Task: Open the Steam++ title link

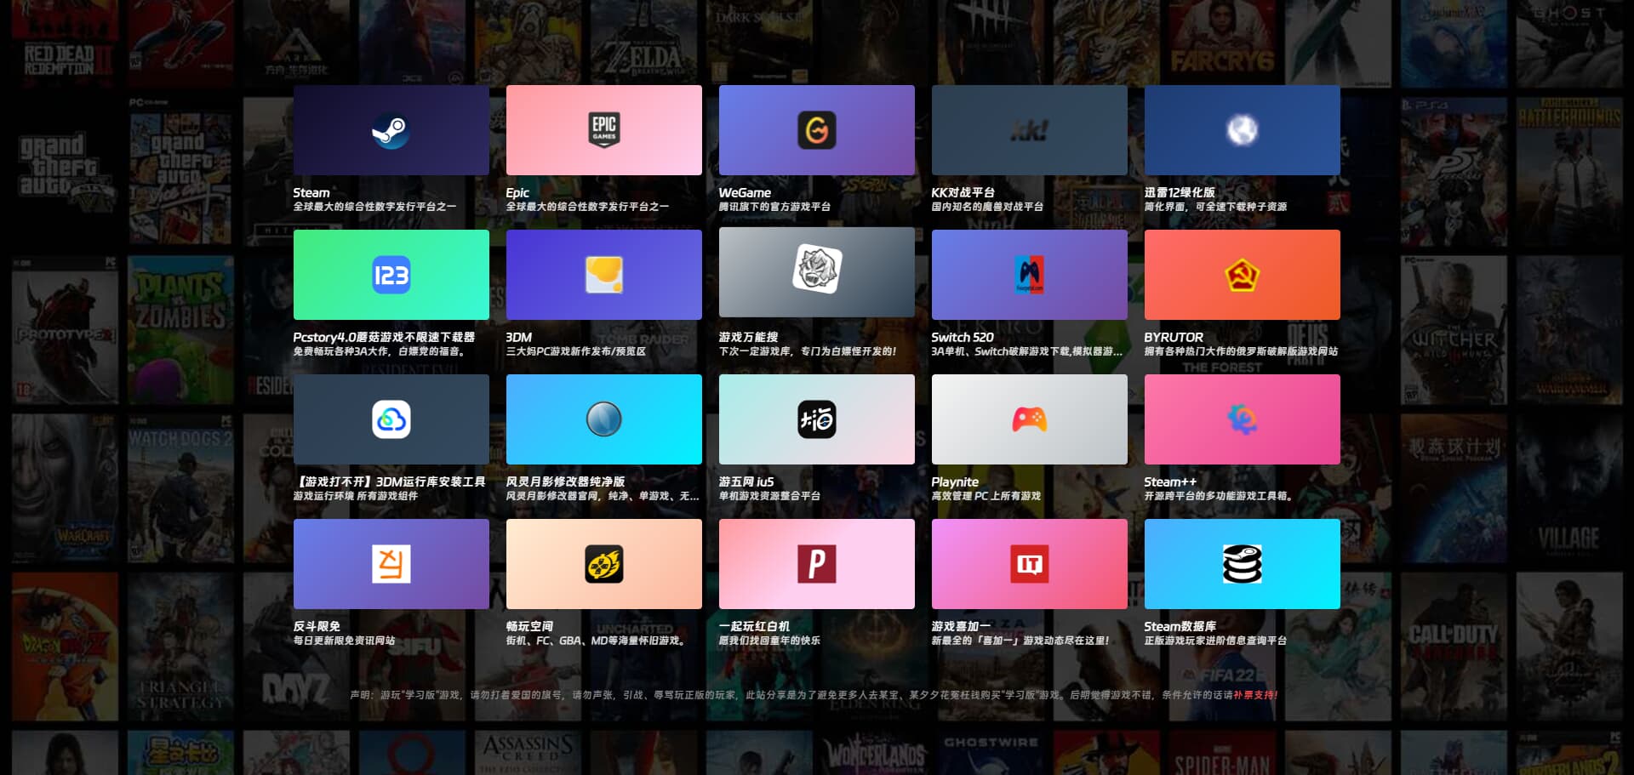Action: (x=1170, y=482)
